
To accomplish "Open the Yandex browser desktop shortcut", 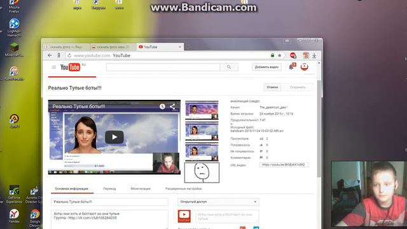I will (x=14, y=216).
